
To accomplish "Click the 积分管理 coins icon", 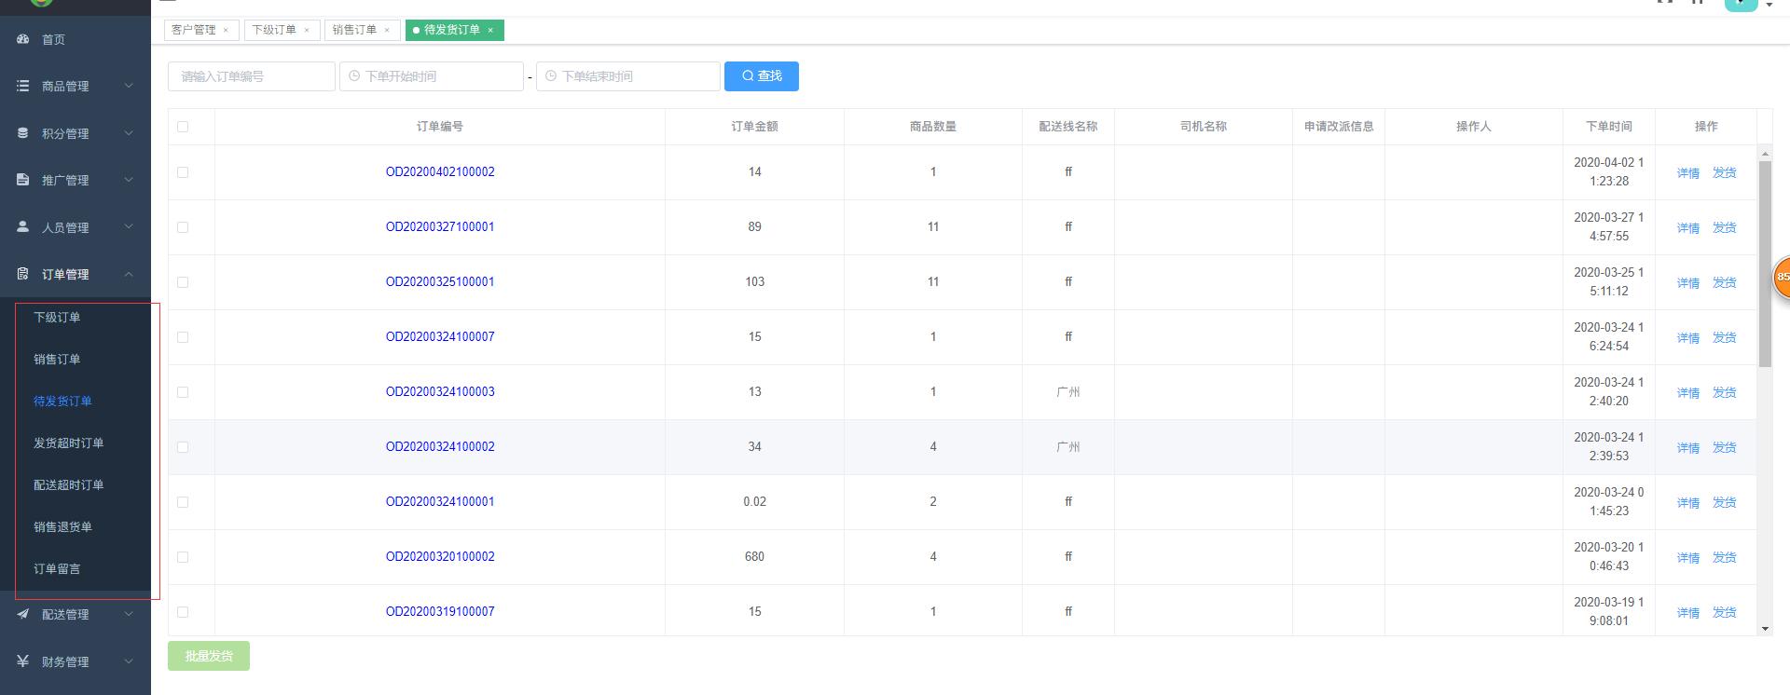I will 23,133.
